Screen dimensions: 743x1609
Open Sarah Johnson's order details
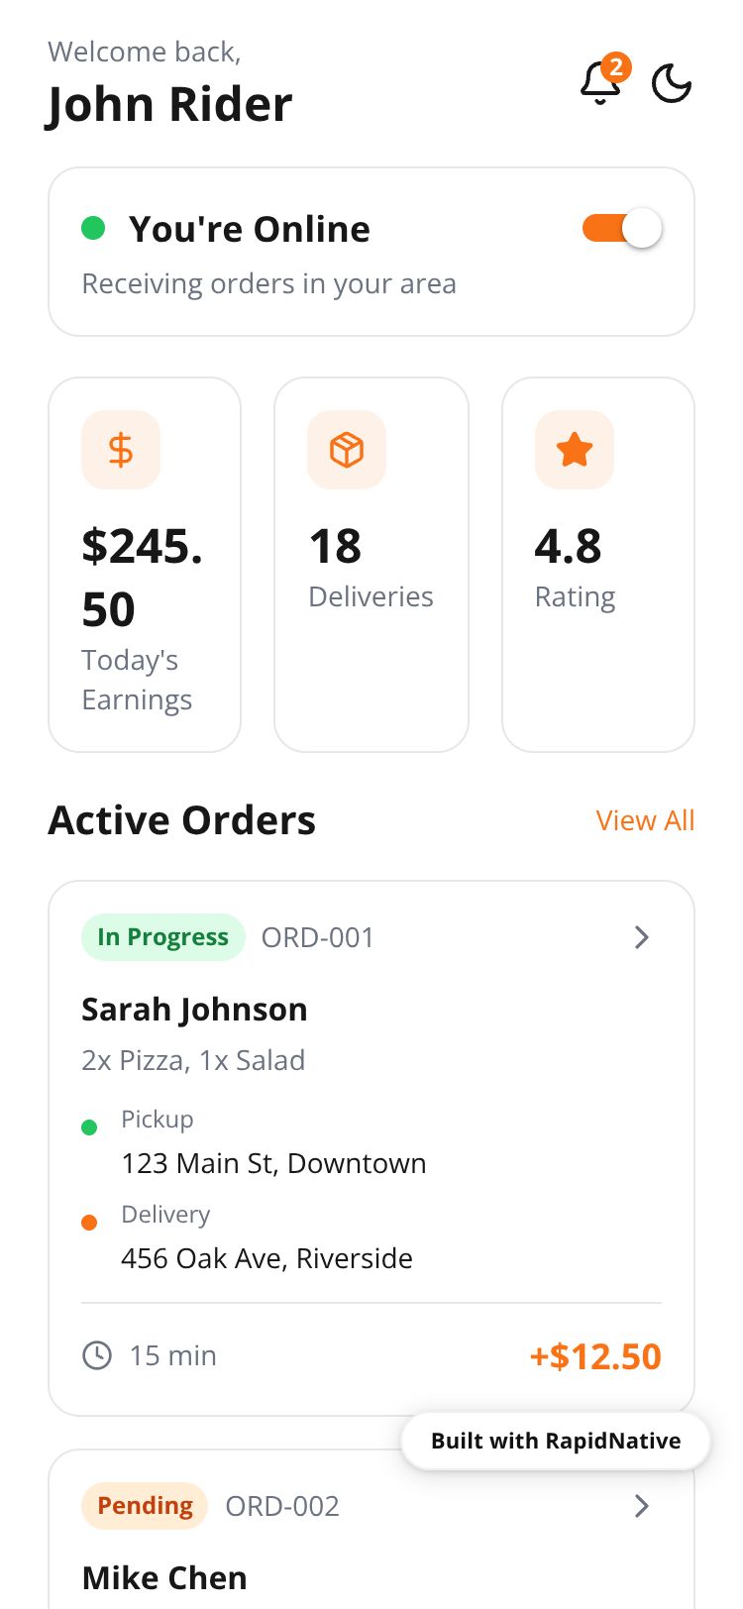(194, 1010)
